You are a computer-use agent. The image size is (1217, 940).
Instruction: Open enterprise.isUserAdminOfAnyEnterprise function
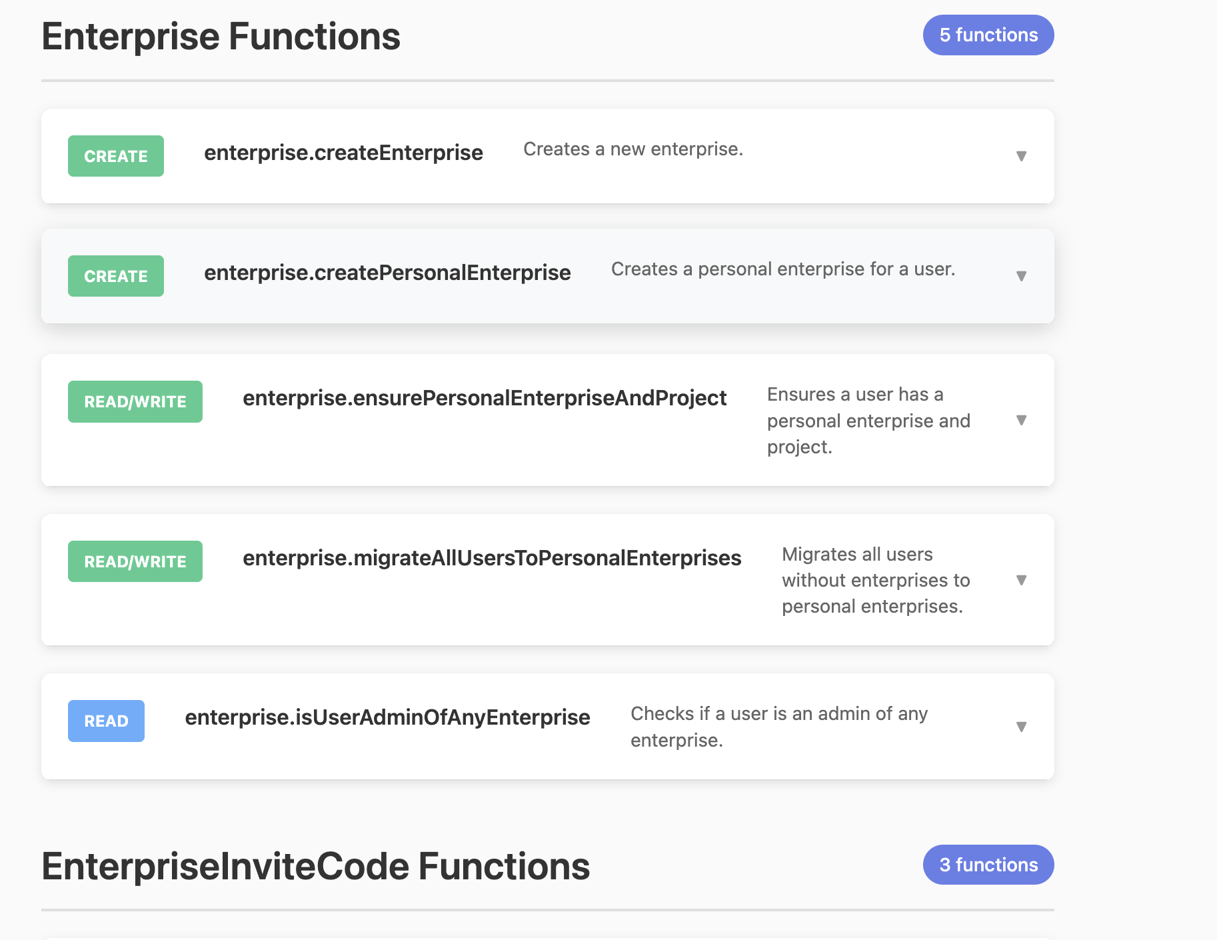click(387, 717)
